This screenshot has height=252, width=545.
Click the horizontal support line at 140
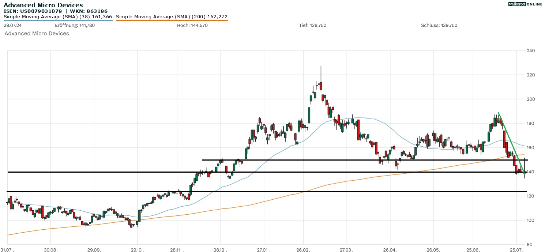pos(267,172)
